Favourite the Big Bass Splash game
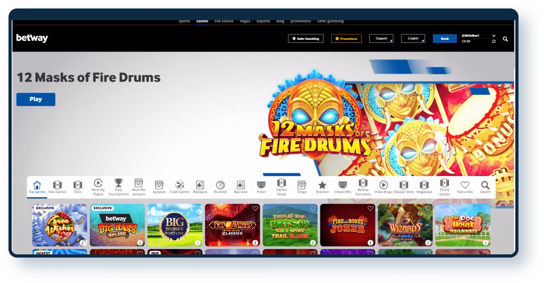The height and width of the screenshot is (283, 544). 140,208
